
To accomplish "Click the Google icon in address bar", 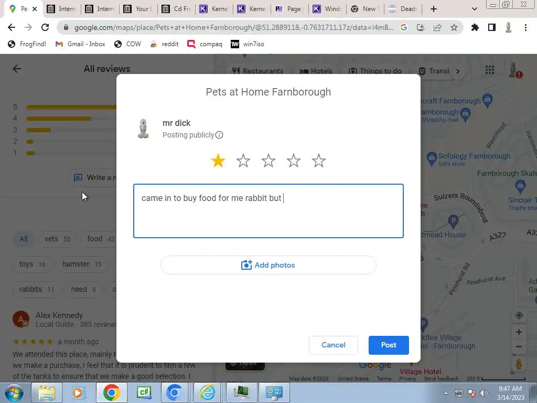I will pos(404,27).
